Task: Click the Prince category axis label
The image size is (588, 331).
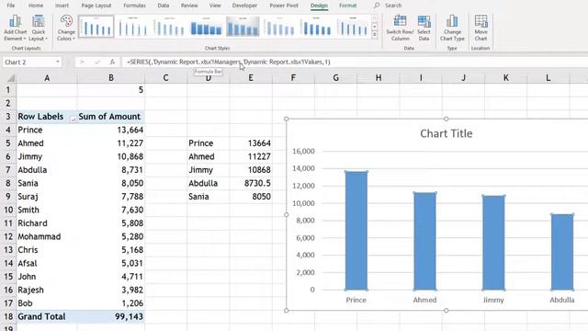Action: 356,300
